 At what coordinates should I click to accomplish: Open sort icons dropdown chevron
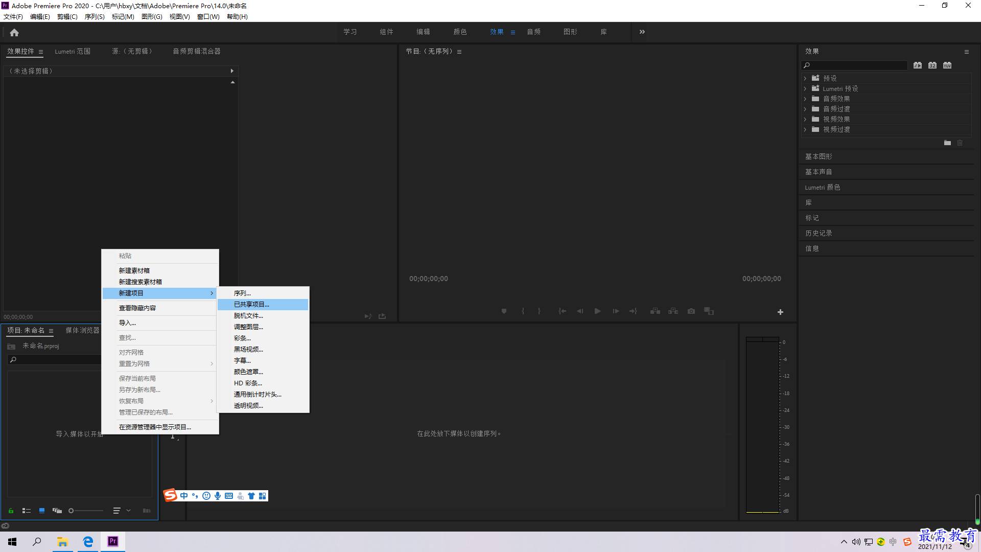click(x=129, y=511)
